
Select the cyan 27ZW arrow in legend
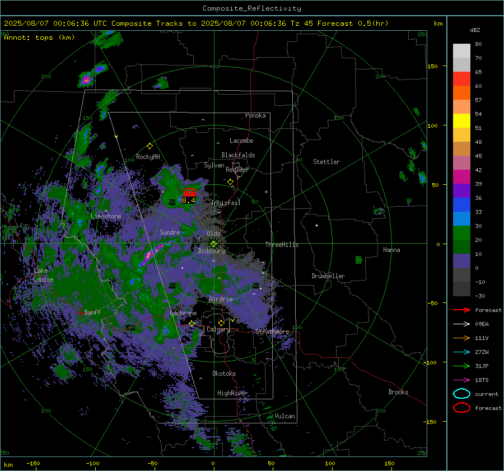tap(461, 352)
